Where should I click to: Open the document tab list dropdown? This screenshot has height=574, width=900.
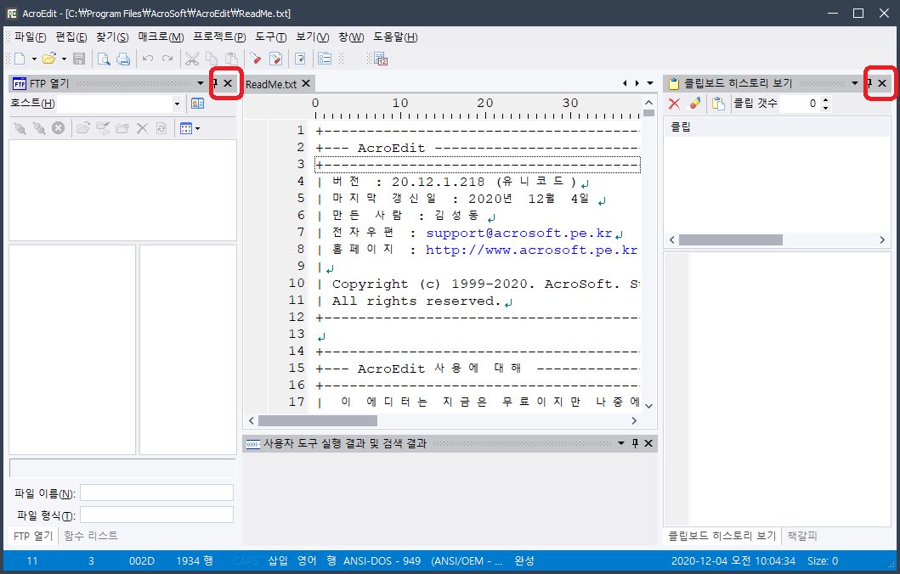[650, 84]
